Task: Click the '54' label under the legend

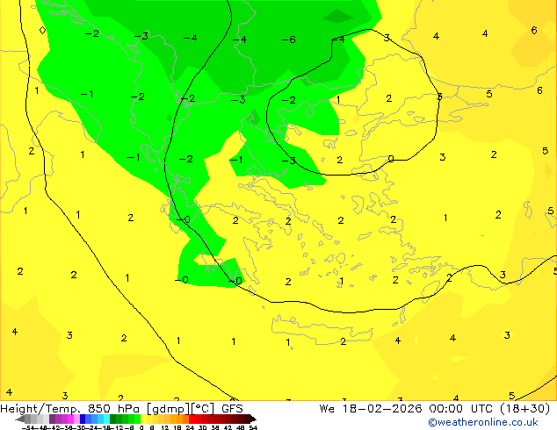Action: [x=253, y=428]
